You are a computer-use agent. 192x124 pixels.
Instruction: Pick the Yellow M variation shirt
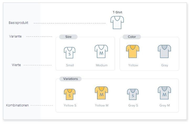pyautogui.click(x=101, y=93)
